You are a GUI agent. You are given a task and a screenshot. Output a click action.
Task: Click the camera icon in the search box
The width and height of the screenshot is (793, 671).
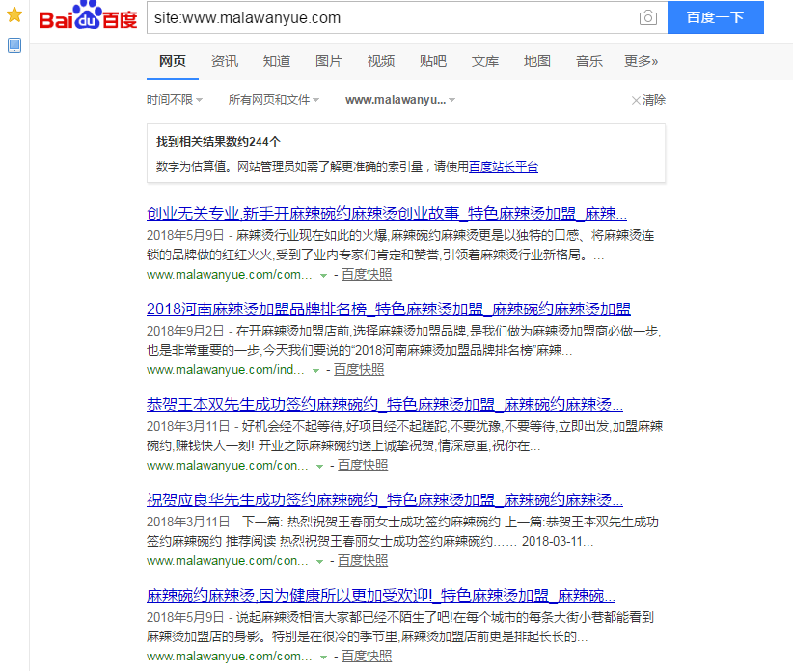tap(647, 17)
